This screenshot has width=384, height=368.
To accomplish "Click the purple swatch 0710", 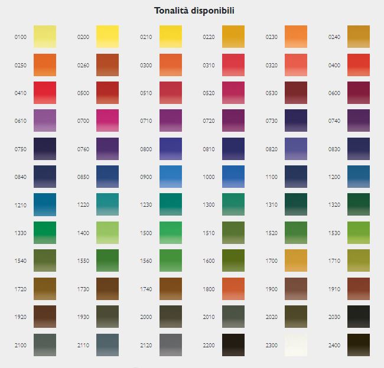I will tap(171, 121).
